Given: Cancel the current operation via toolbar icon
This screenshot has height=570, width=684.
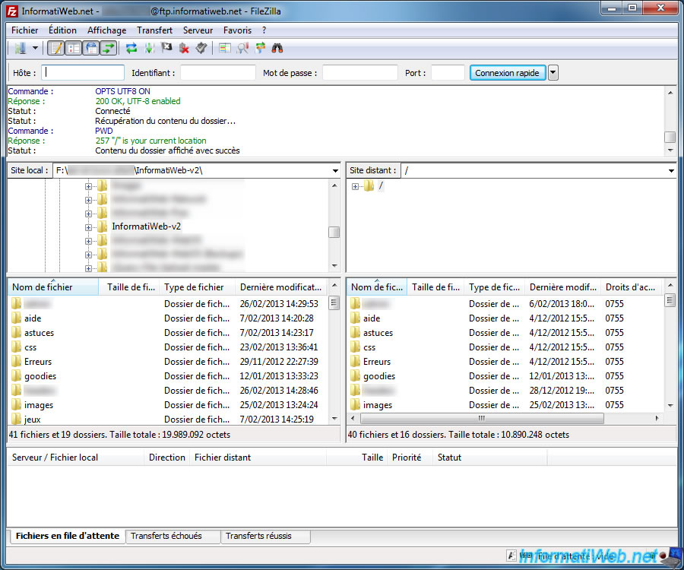Looking at the screenshot, I should [x=166, y=47].
